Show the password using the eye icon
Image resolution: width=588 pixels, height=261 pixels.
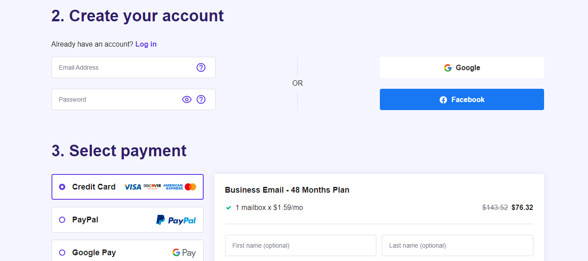pyautogui.click(x=186, y=99)
